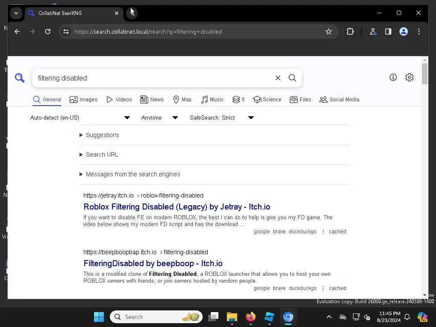The image size is (436, 327).
Task: Click the Windows taskbar Search box
Action: click(156, 317)
